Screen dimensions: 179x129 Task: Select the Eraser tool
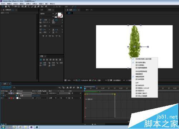(38, 6)
